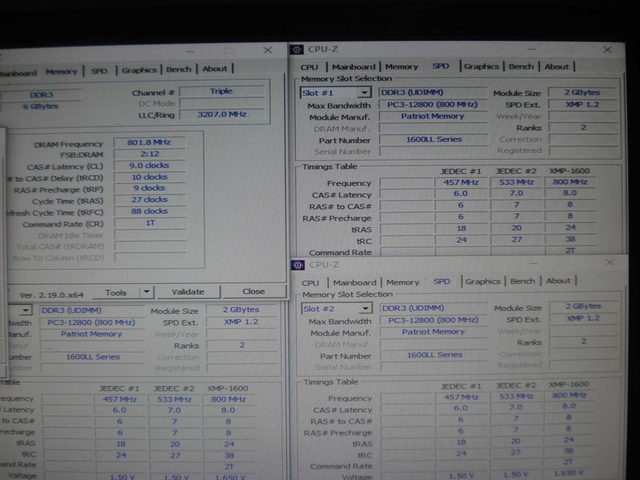Image resolution: width=640 pixels, height=480 pixels.
Task: Click CPU-Z logo icon in Slot #2 window title
Action: (298, 265)
